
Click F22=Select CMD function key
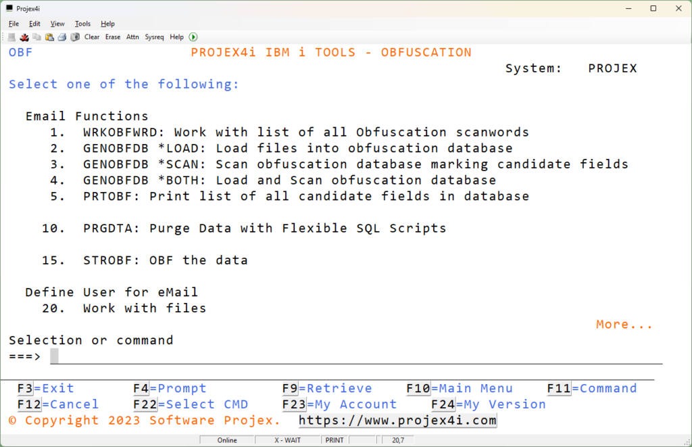[191, 404]
